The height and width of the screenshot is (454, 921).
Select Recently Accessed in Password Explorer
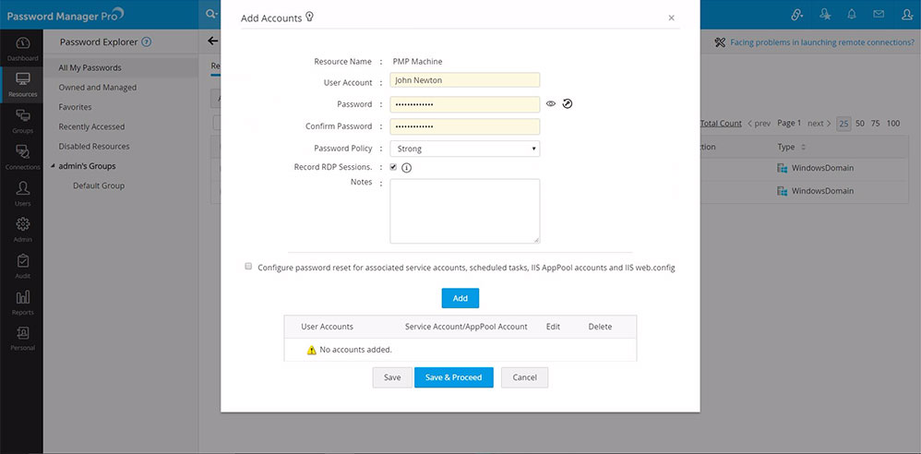tap(91, 126)
